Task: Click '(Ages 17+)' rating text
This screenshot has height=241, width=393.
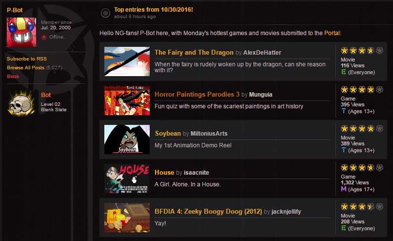Action: (x=361, y=189)
